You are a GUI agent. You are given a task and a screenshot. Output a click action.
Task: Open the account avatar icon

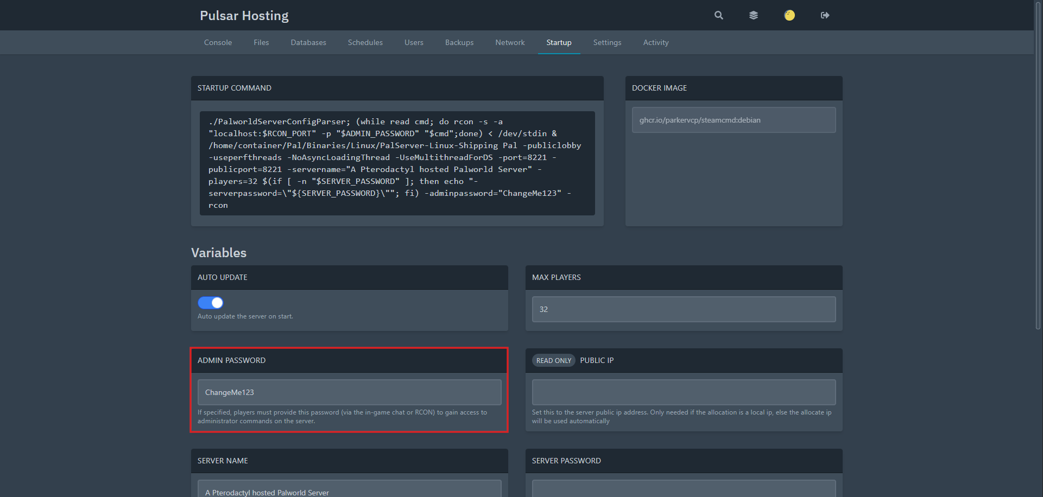pos(789,15)
